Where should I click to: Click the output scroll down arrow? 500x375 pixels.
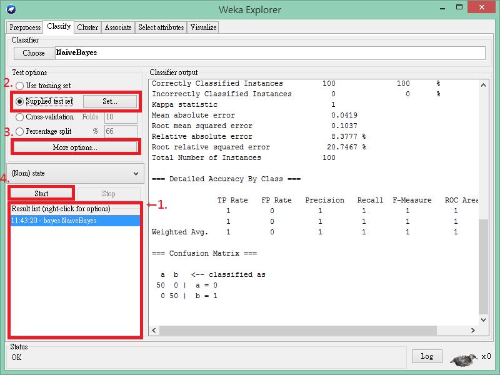[483, 319]
